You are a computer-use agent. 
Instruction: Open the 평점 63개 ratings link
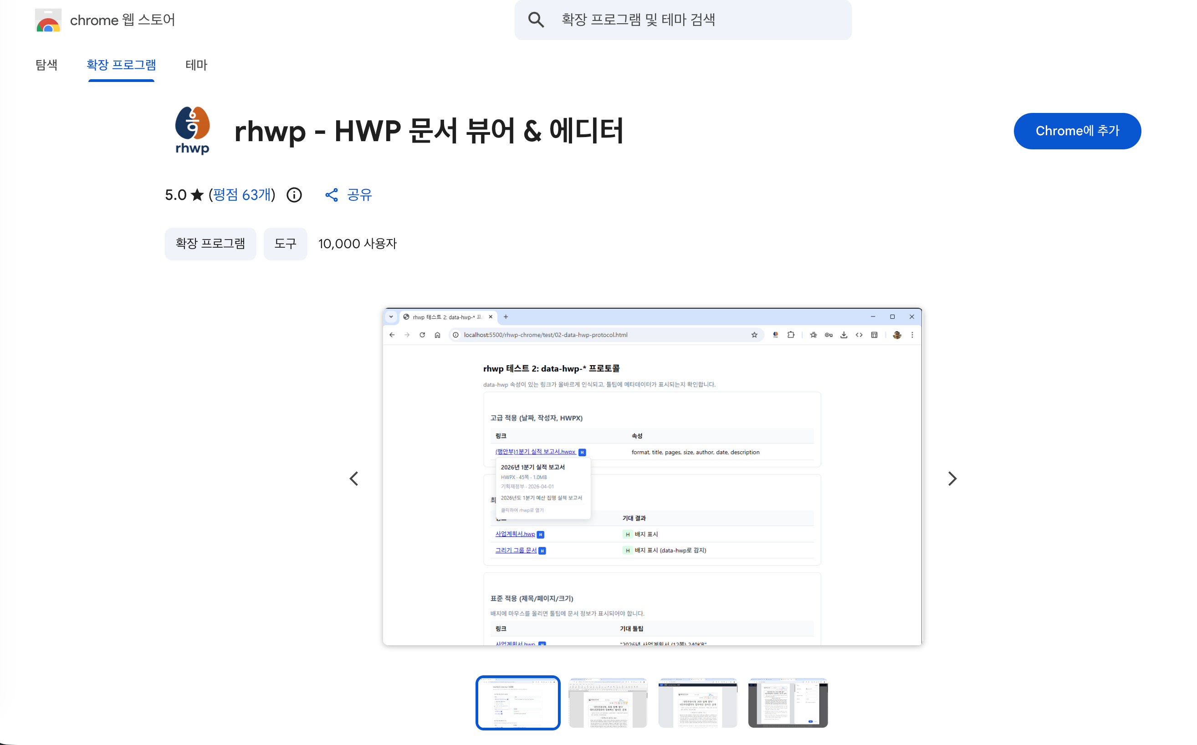coord(241,194)
